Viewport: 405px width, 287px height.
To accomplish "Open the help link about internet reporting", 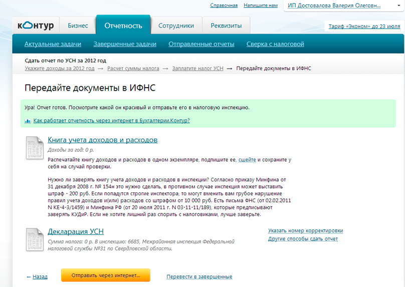I will click(112, 121).
